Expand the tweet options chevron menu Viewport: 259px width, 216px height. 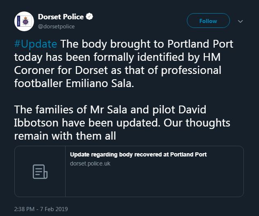click(x=240, y=21)
